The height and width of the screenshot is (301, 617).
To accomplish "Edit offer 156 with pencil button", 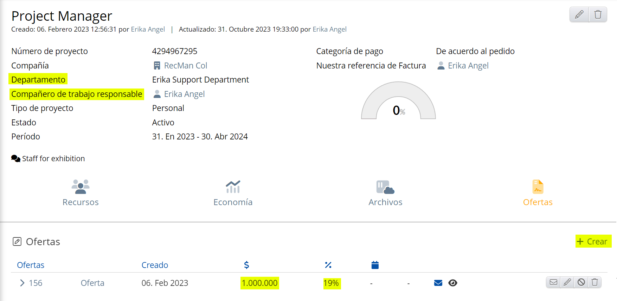I will pos(567,282).
